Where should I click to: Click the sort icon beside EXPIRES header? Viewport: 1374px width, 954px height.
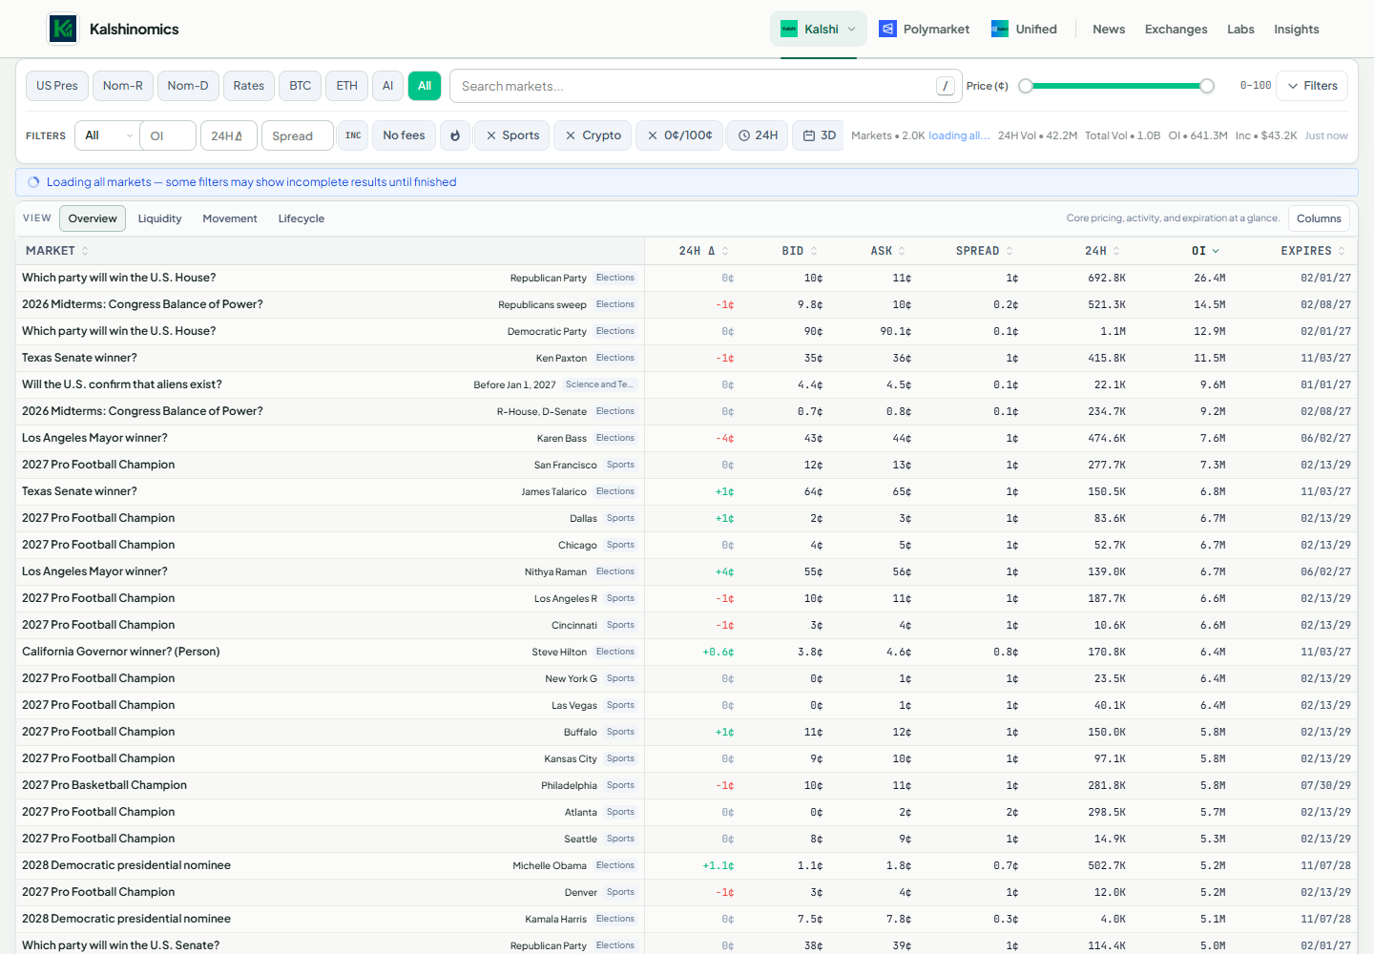1342,251
